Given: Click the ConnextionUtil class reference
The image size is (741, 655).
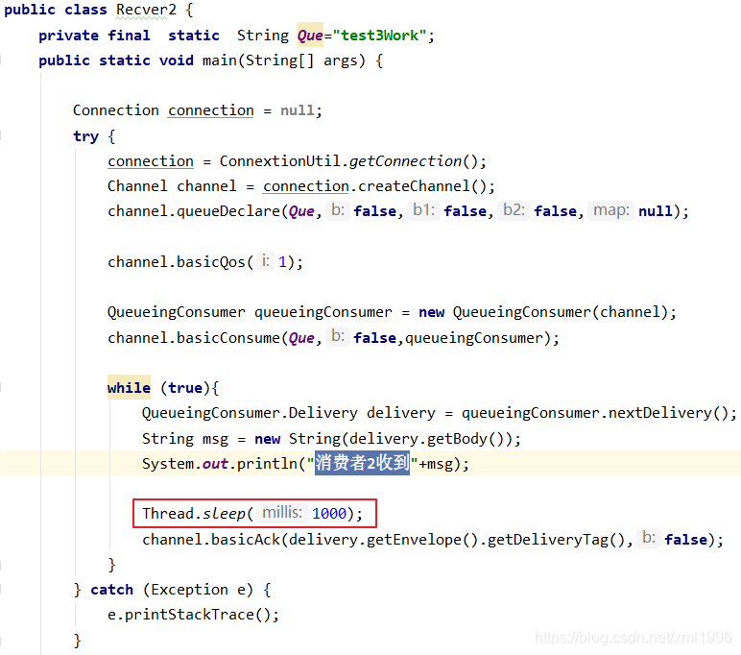Looking at the screenshot, I should pyautogui.click(x=279, y=161).
